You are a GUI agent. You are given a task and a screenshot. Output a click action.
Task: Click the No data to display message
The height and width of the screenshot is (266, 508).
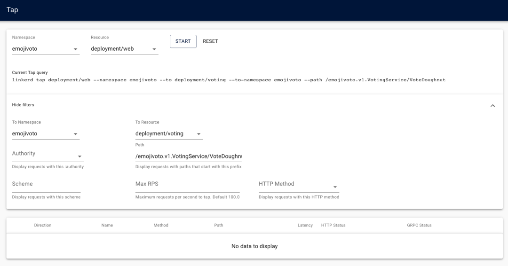[x=254, y=246]
